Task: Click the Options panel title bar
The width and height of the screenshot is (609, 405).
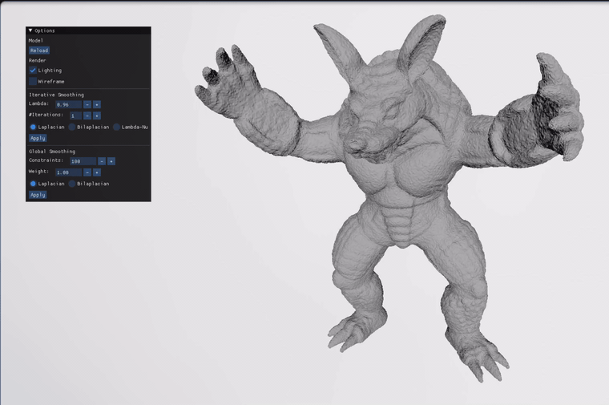Action: click(x=89, y=30)
